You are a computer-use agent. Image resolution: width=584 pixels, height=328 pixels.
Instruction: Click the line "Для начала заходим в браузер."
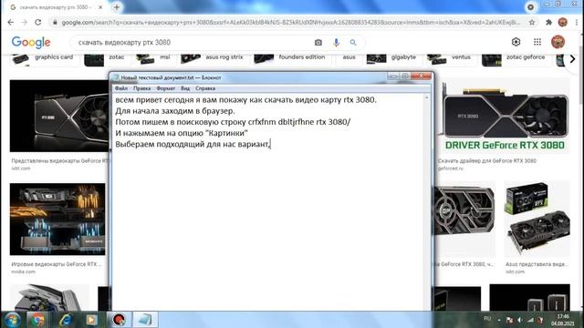pos(175,111)
